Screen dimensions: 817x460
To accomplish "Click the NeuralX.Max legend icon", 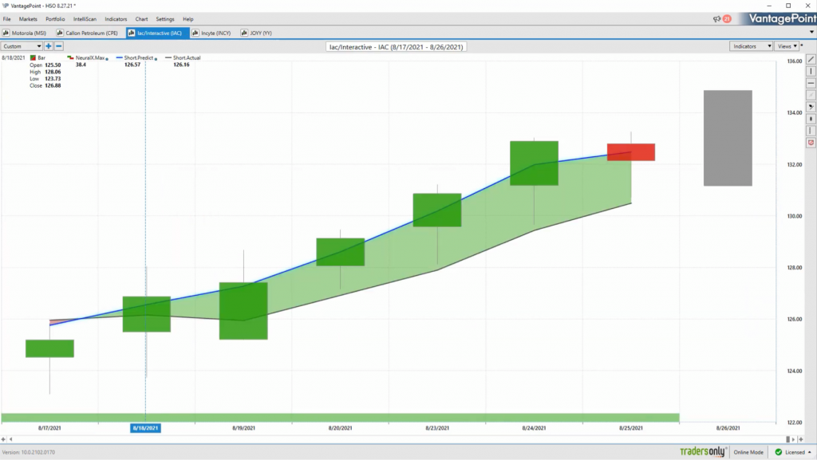I will (x=70, y=57).
